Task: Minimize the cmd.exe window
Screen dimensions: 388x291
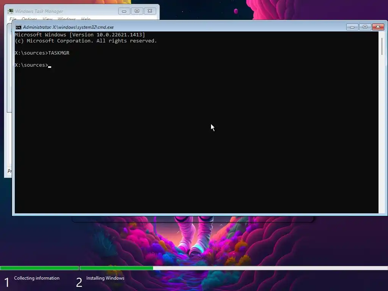Action: [352, 27]
